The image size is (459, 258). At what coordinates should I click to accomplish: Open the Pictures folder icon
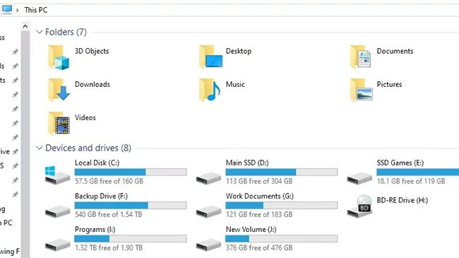[362, 90]
